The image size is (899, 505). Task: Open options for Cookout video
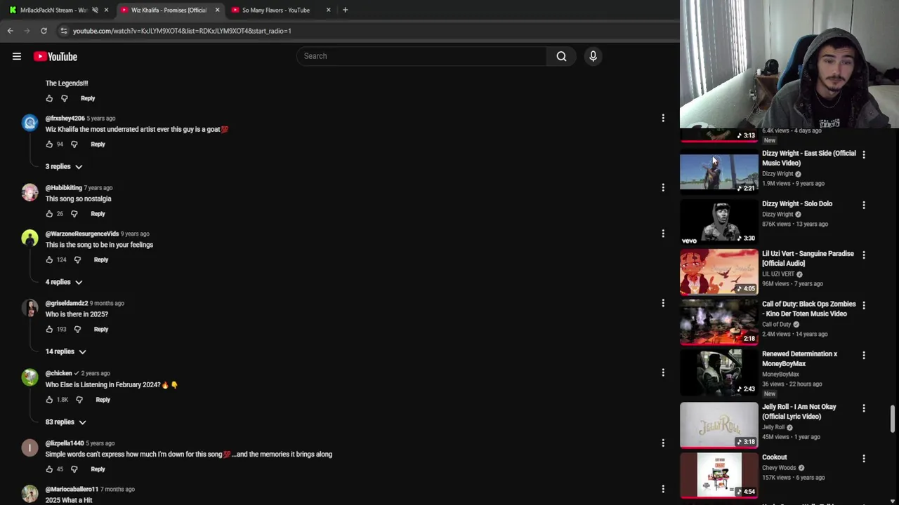click(x=864, y=459)
